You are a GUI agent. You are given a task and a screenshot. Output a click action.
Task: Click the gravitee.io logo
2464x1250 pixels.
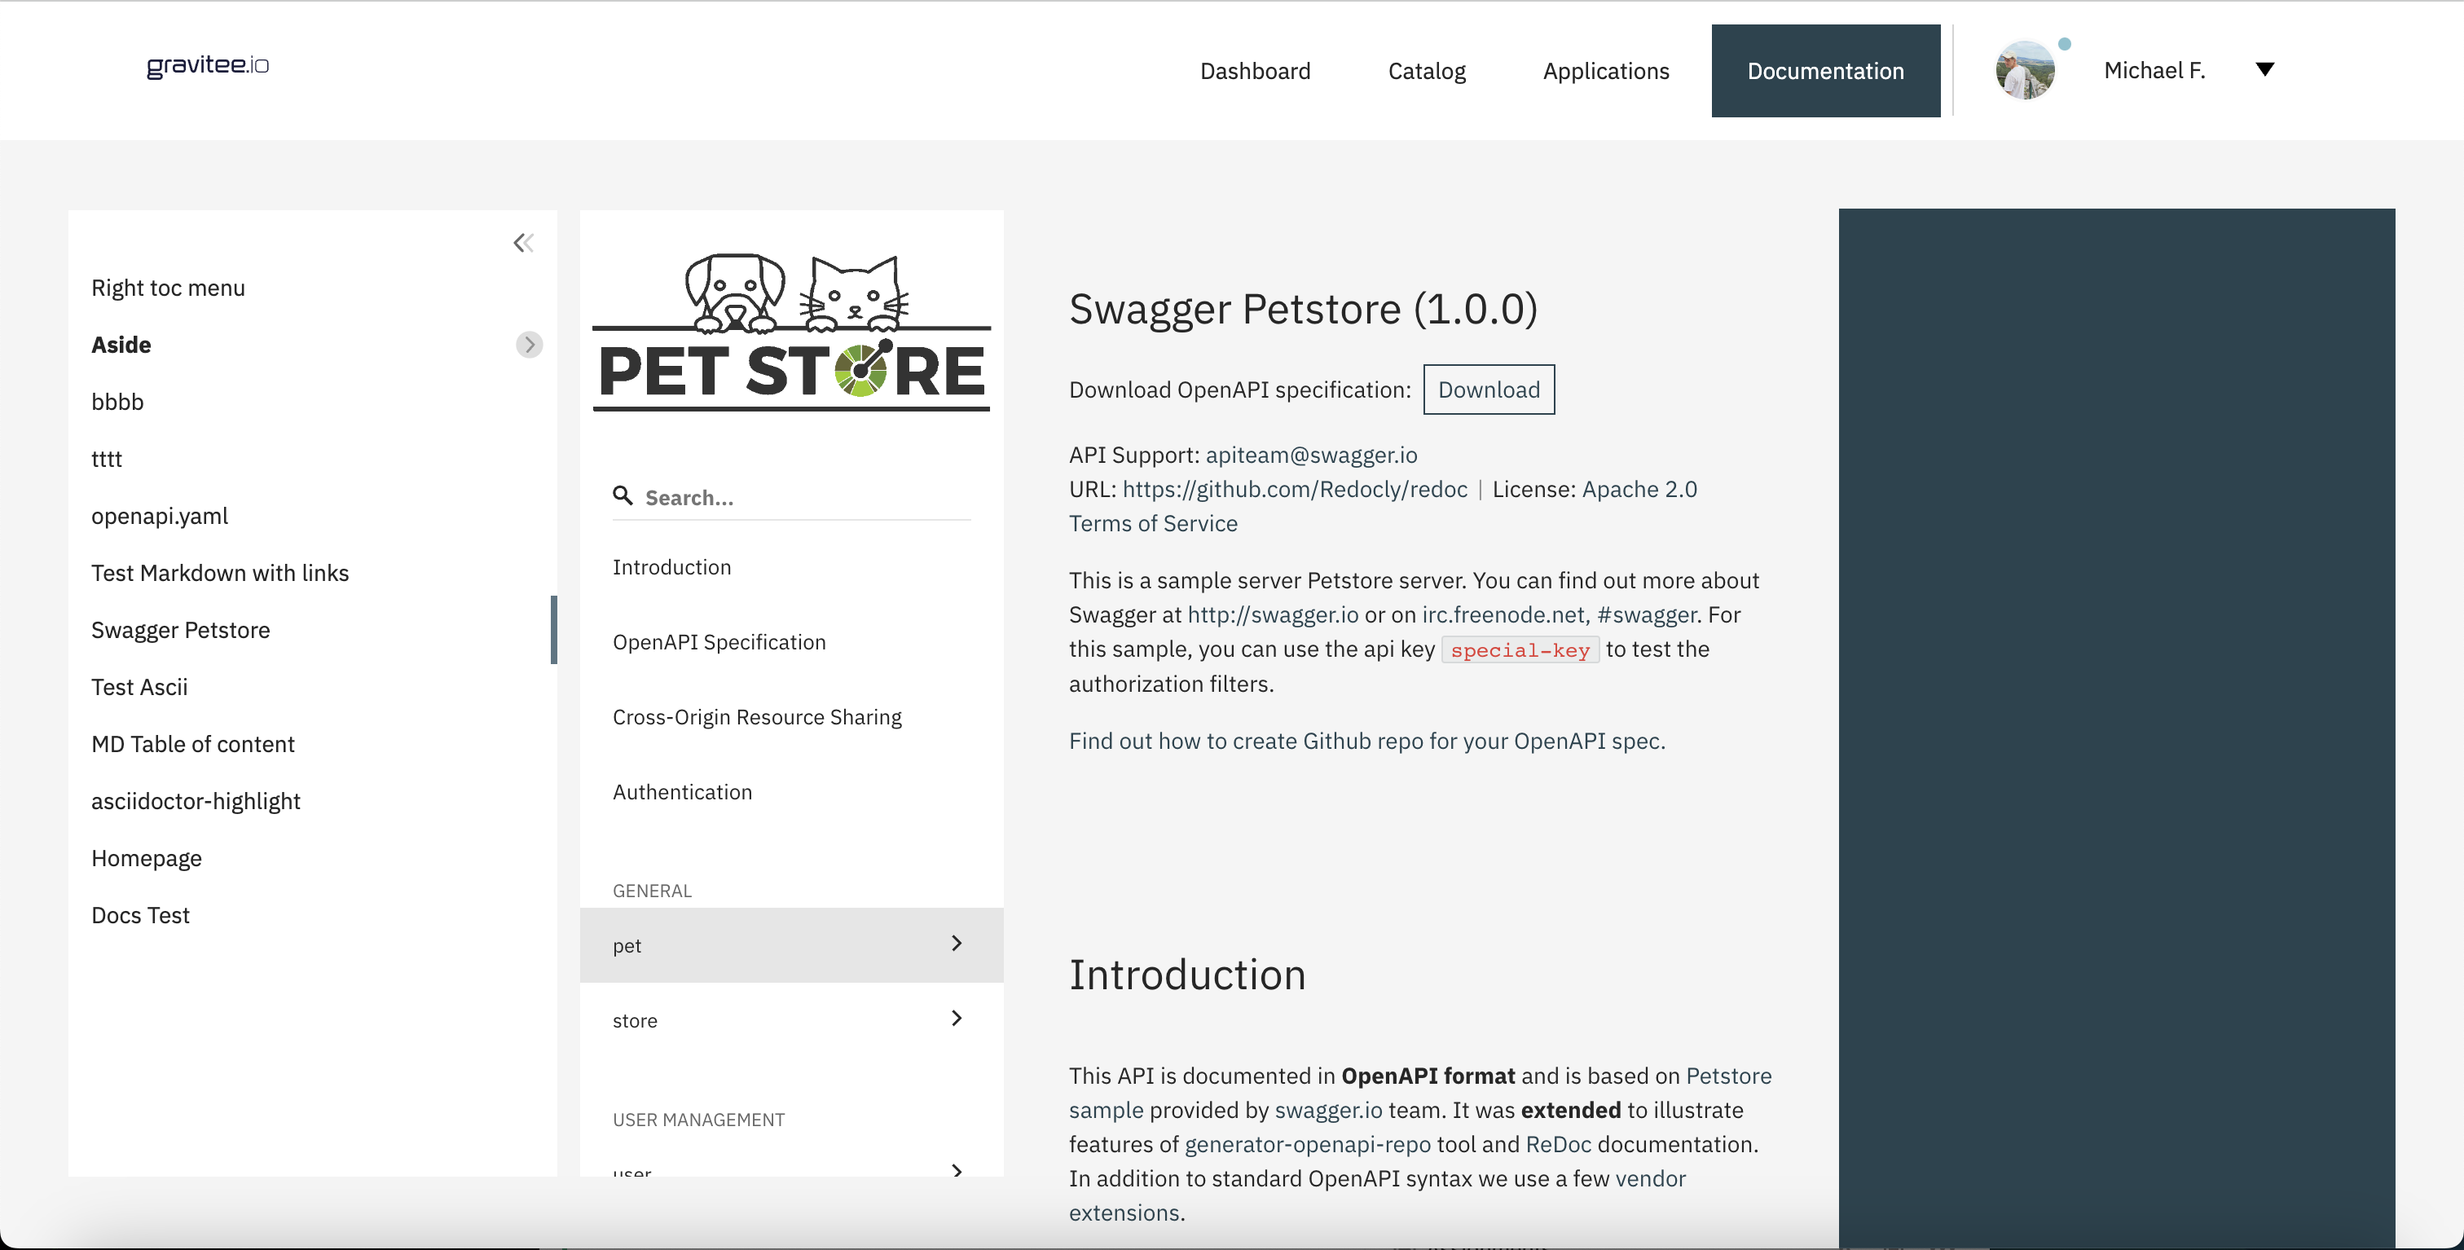click(208, 66)
